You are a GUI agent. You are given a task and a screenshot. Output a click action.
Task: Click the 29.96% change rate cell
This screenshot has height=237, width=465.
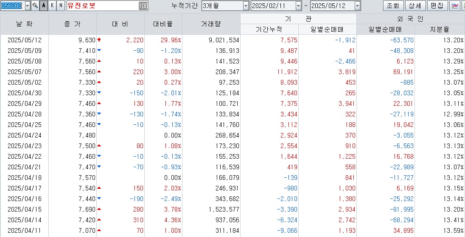coord(171,40)
